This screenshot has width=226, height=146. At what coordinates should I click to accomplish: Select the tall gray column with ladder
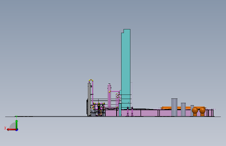pos(89,99)
